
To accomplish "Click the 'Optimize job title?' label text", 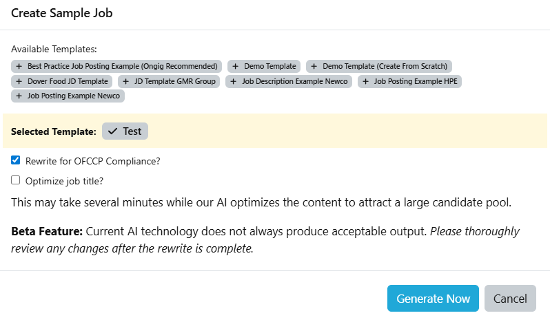I will 64,181.
